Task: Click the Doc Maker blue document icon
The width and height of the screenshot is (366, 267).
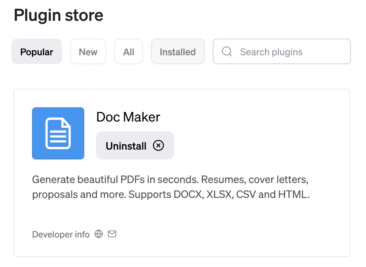Action: (x=58, y=133)
